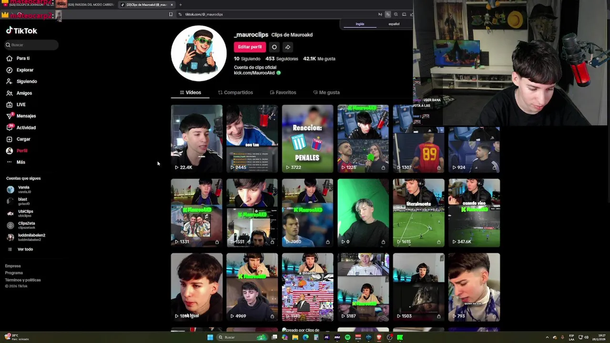
Task: Open the UbiClips followed account
Action: pos(20,213)
